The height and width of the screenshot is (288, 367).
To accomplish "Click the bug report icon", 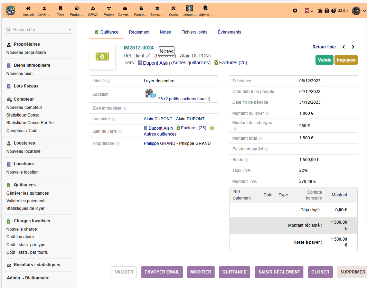I will click(320, 11).
